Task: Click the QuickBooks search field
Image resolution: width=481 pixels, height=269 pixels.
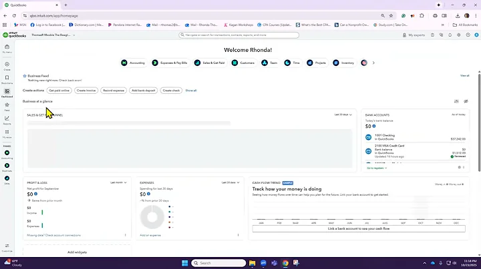Action: coord(238,35)
